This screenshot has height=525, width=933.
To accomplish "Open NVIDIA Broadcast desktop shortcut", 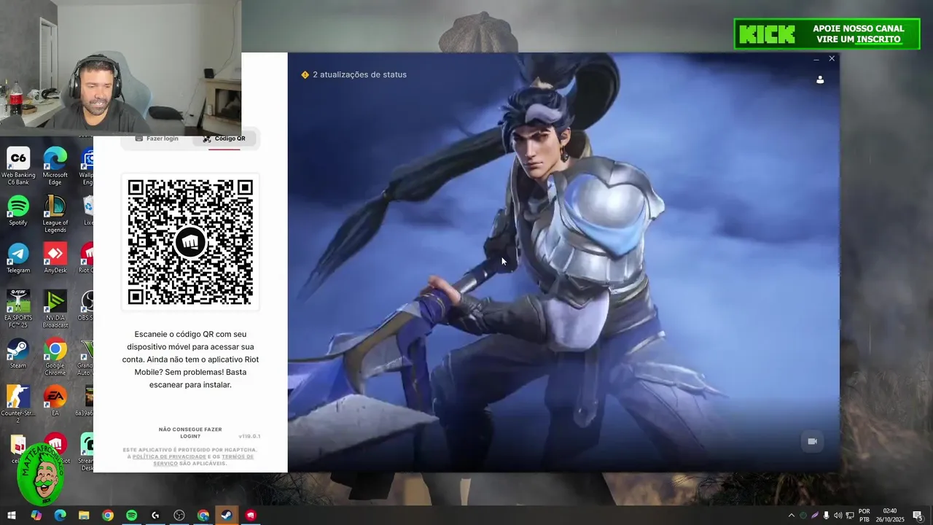I will [55, 309].
